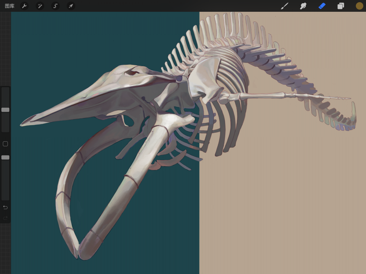This screenshot has height=274, width=366.
Task: Click the brush size slider handle
Action: 5,110
